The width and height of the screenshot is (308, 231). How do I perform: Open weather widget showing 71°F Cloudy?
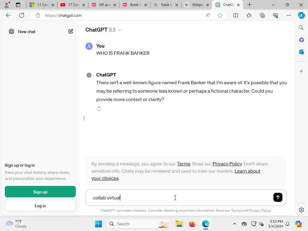pyautogui.click(x=16, y=224)
